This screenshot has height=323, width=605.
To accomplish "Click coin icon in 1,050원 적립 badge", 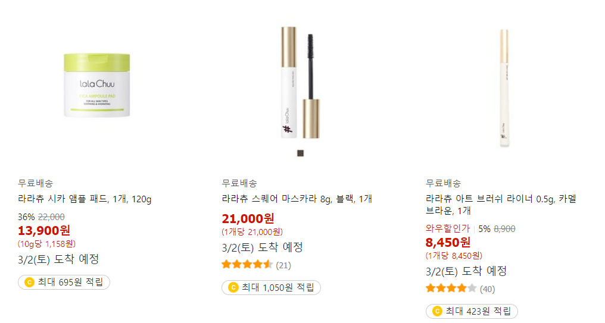I will [x=233, y=287].
